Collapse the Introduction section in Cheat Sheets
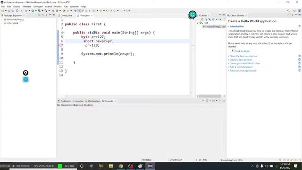 point(228,26)
